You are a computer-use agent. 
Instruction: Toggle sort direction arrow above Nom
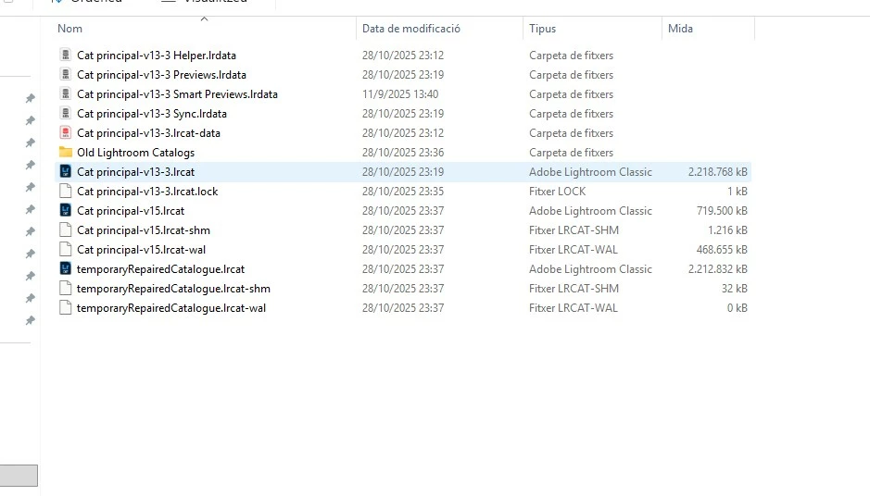(x=204, y=19)
